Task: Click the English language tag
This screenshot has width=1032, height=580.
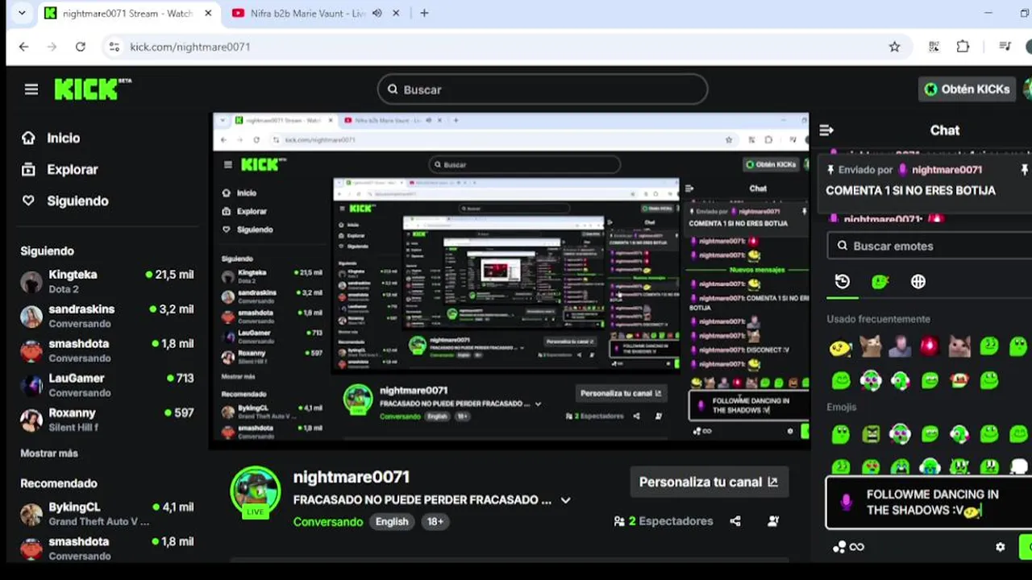Action: (392, 521)
